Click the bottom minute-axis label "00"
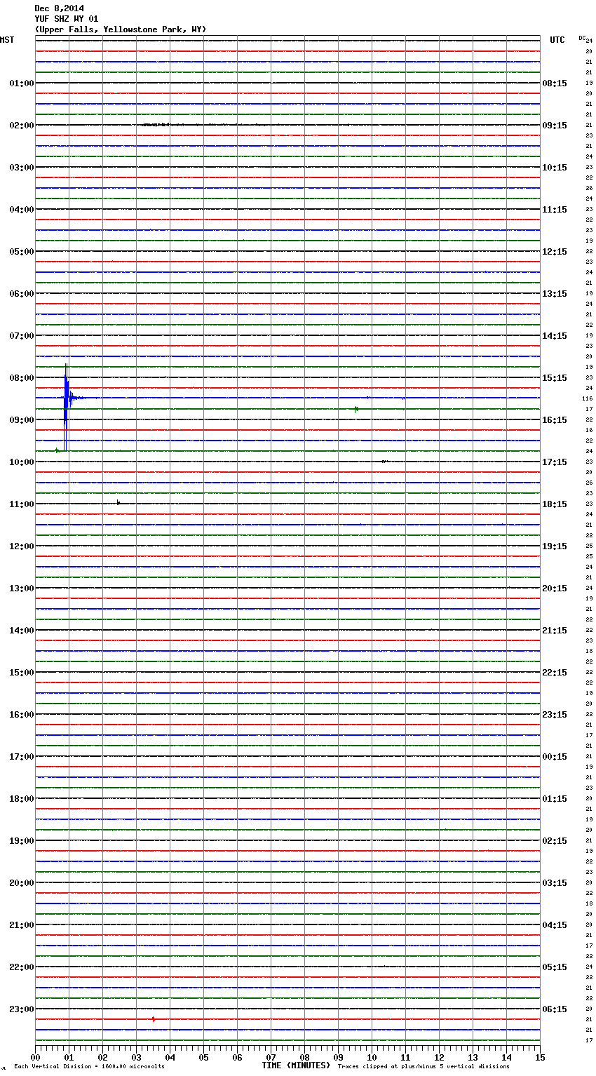Screen dimensions: 596x1076 pos(35,1057)
